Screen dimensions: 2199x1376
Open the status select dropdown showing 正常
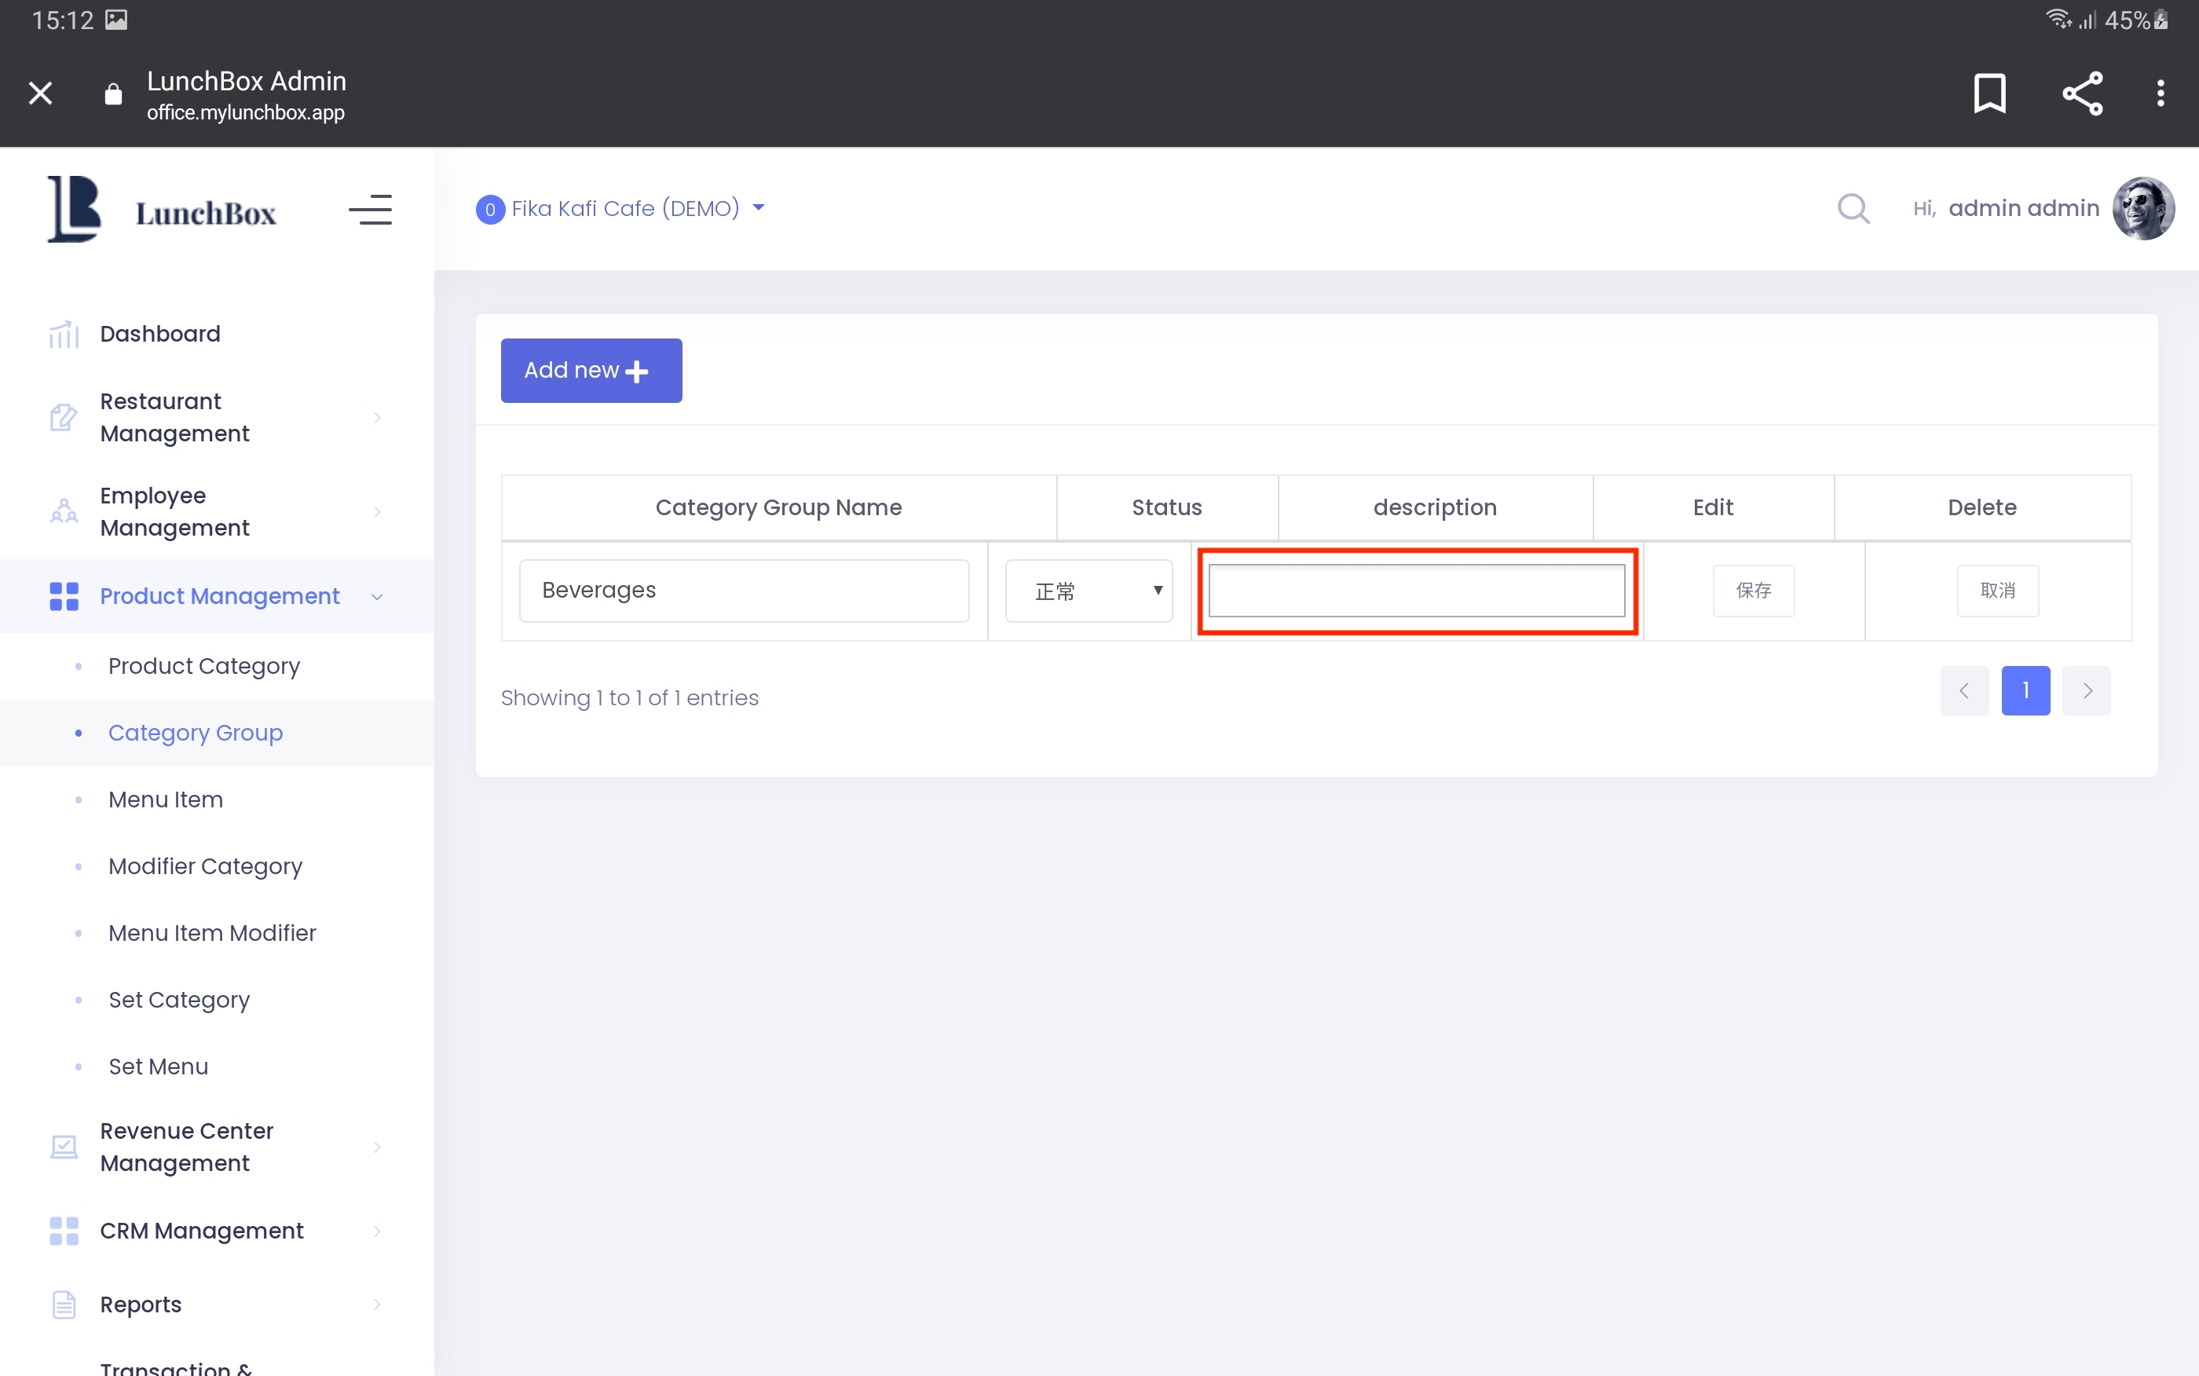click(x=1089, y=591)
